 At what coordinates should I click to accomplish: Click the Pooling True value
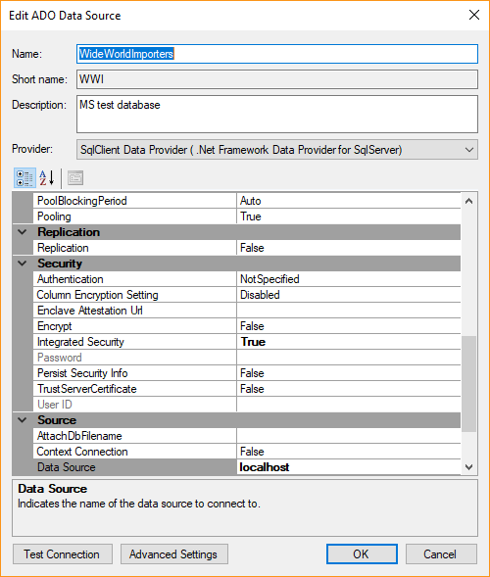point(348,216)
